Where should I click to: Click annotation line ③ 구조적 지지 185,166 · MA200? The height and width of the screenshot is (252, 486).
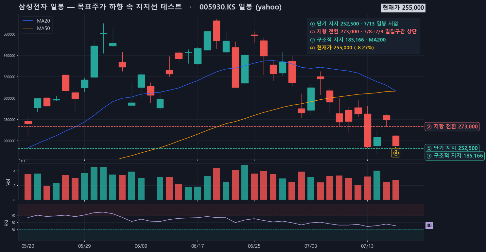point(348,40)
